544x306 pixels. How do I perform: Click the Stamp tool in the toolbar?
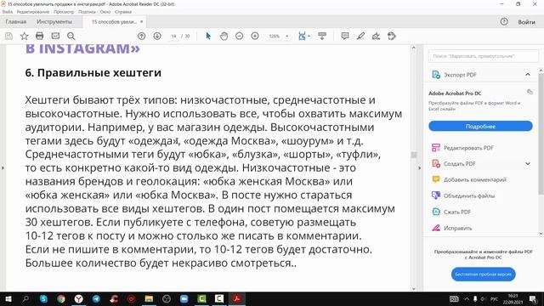(392, 36)
